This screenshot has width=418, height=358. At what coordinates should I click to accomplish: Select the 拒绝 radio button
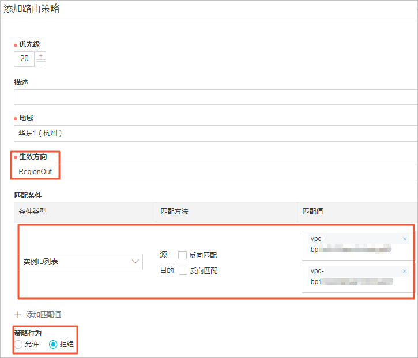tap(53, 344)
